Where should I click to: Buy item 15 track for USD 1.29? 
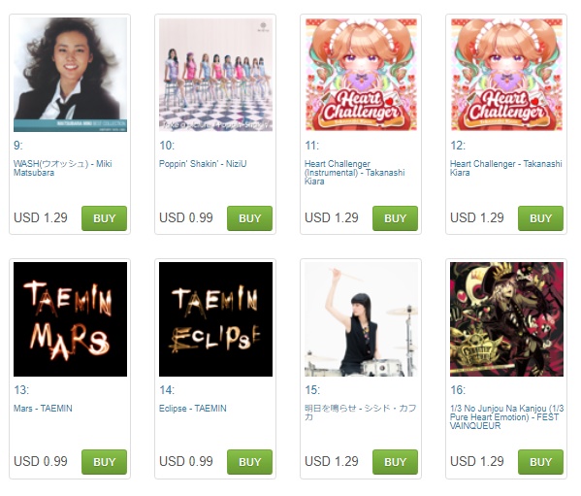click(395, 462)
